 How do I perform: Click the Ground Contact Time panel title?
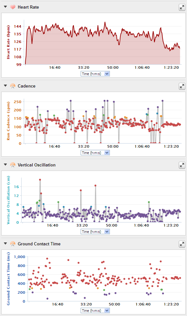point(39,244)
